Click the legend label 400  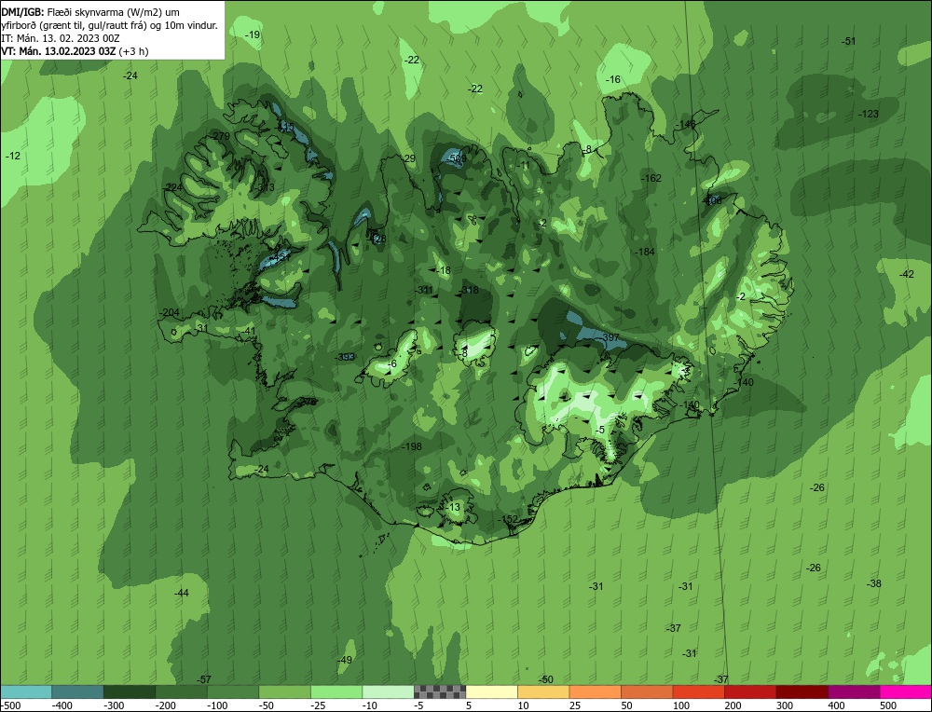[x=836, y=705]
